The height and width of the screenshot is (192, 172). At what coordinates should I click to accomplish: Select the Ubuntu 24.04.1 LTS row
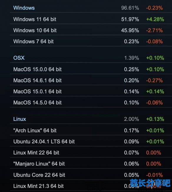(x=91, y=141)
